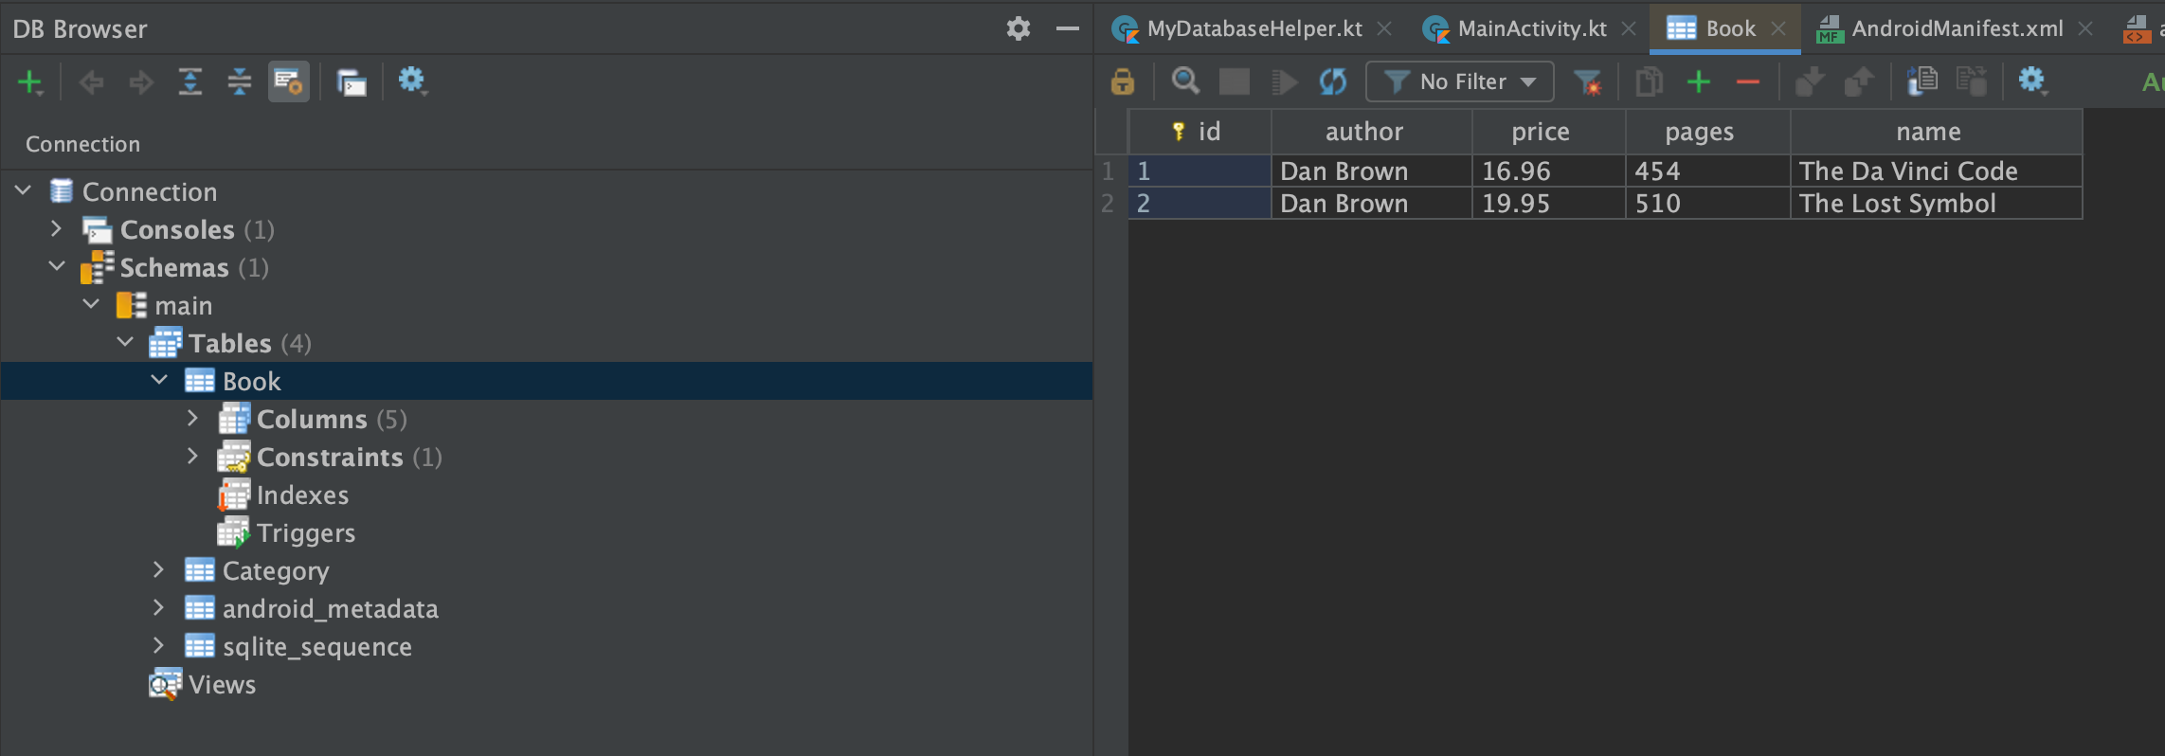The height and width of the screenshot is (756, 2165).
Task: Click the pages column header
Action: [x=1708, y=132]
